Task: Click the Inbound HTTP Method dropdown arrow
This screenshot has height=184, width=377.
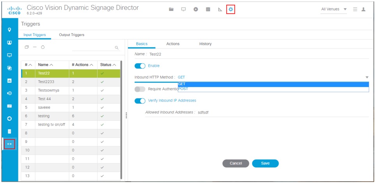Action: (x=367, y=77)
